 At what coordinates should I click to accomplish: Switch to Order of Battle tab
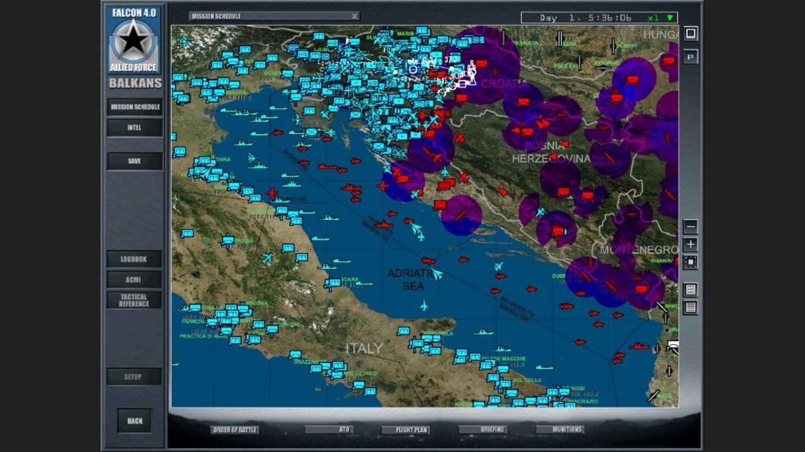click(235, 430)
